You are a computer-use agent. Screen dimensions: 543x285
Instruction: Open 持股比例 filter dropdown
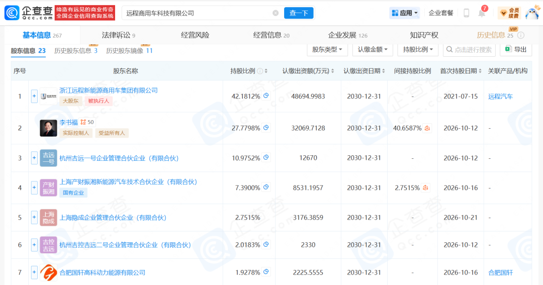[x=418, y=50]
